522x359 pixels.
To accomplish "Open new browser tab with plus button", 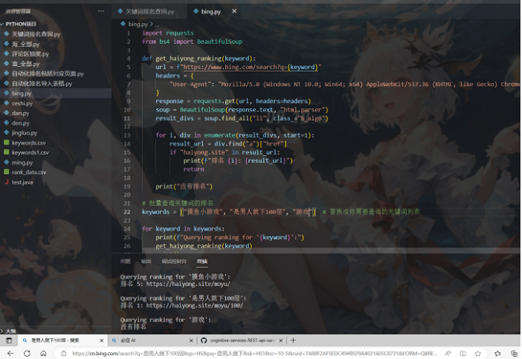I will [x=294, y=340].
